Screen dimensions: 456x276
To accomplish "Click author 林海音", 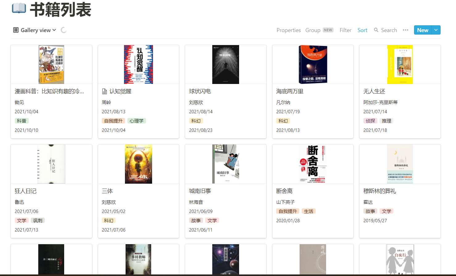I will click(x=196, y=202).
